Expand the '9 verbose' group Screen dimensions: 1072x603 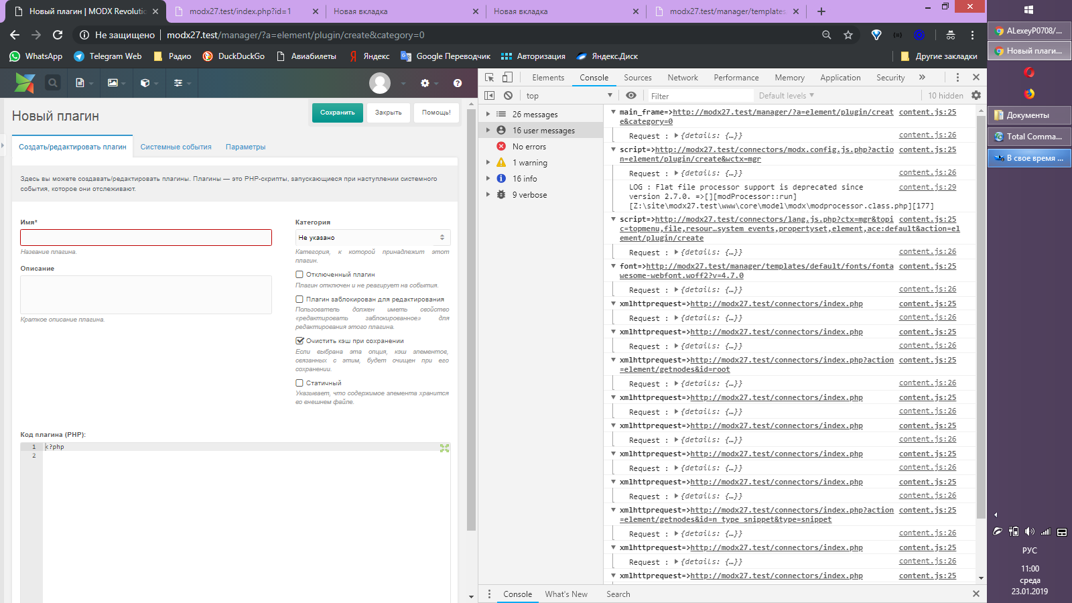[488, 195]
